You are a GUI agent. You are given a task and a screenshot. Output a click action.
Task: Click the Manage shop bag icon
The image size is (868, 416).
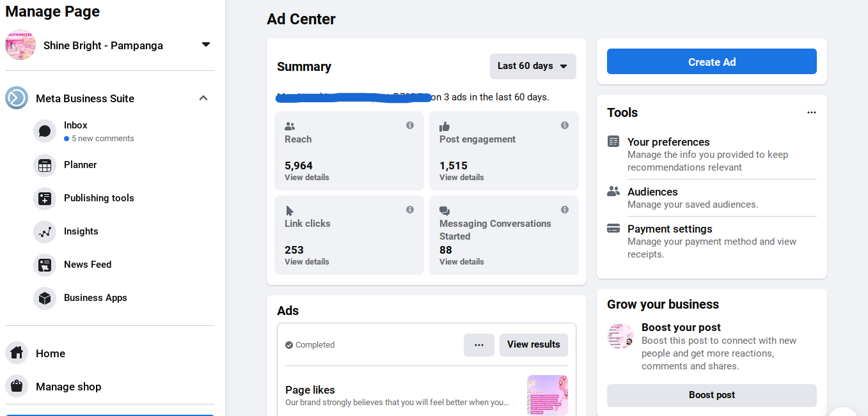[x=17, y=386]
